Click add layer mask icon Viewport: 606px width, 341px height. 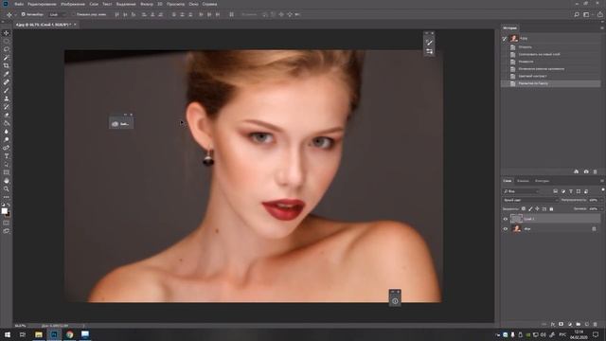561,324
